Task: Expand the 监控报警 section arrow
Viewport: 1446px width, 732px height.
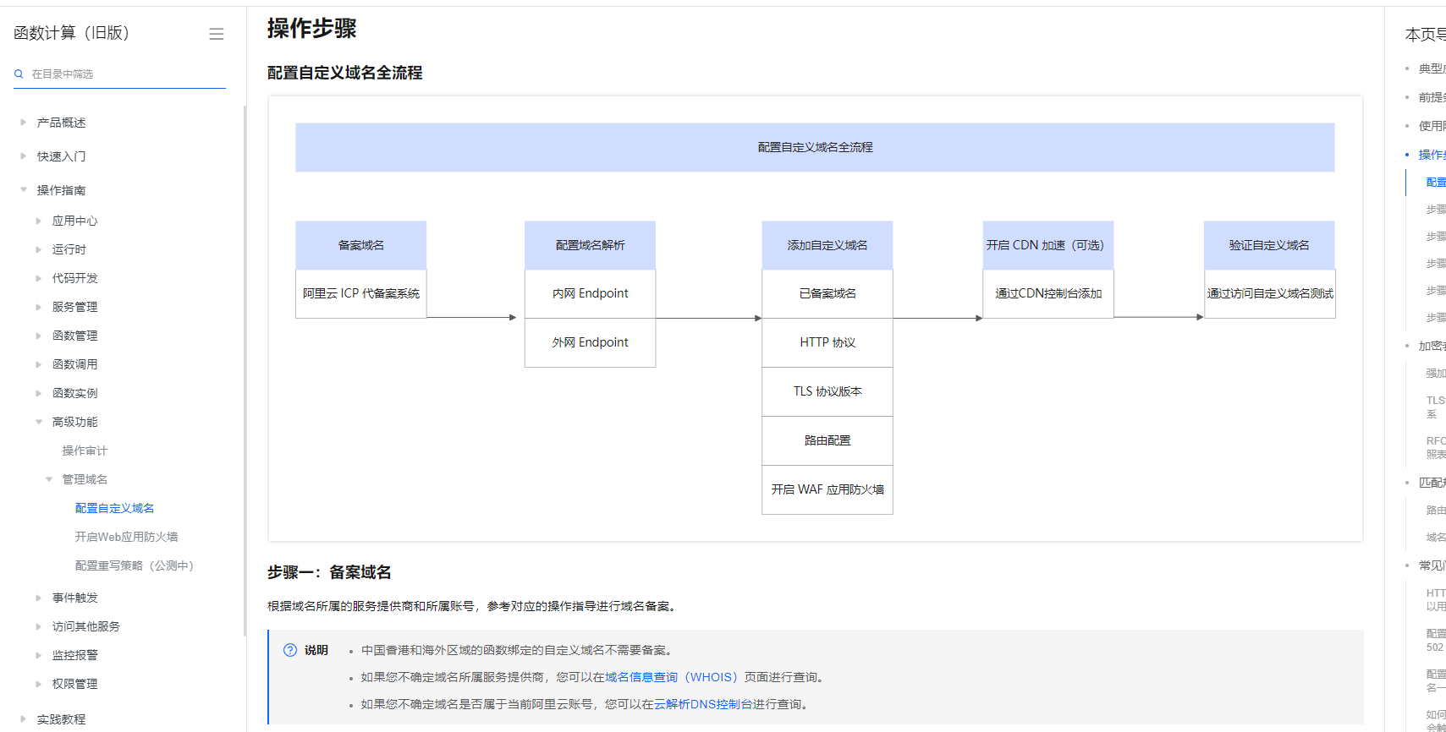Action: click(39, 655)
